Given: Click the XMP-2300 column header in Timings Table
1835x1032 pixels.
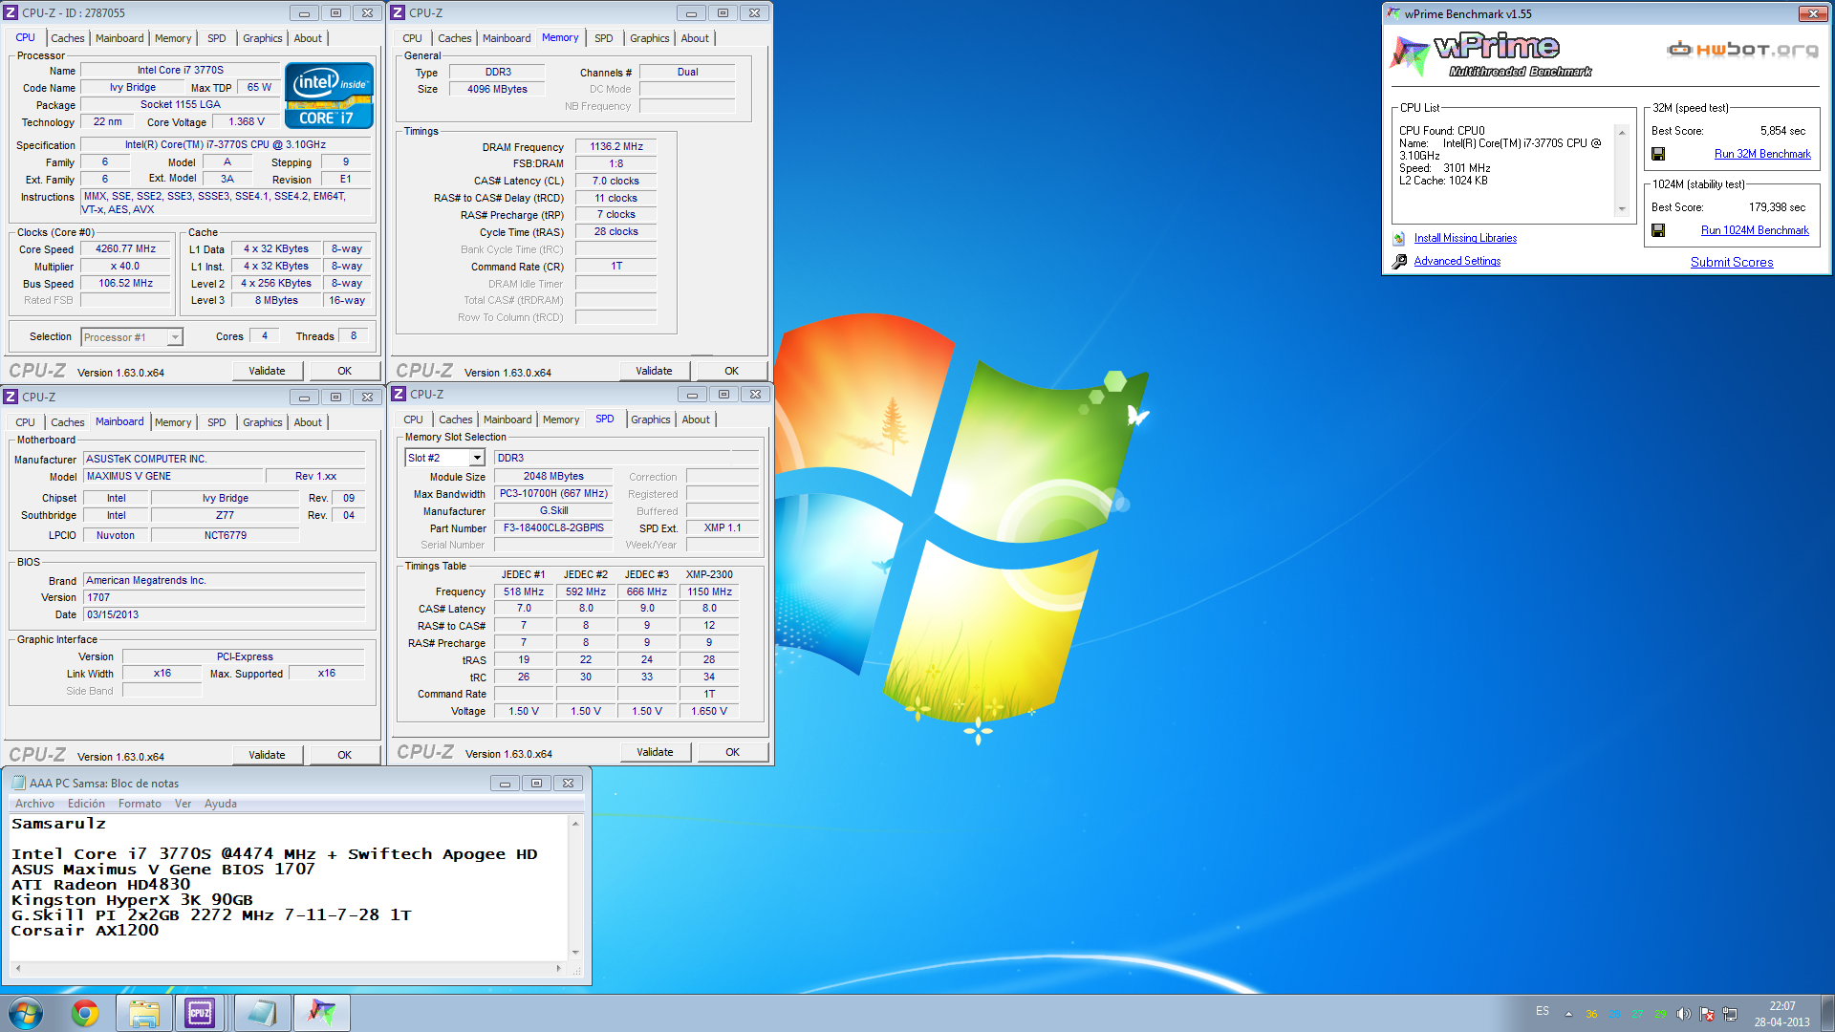Looking at the screenshot, I should pyautogui.click(x=709, y=574).
